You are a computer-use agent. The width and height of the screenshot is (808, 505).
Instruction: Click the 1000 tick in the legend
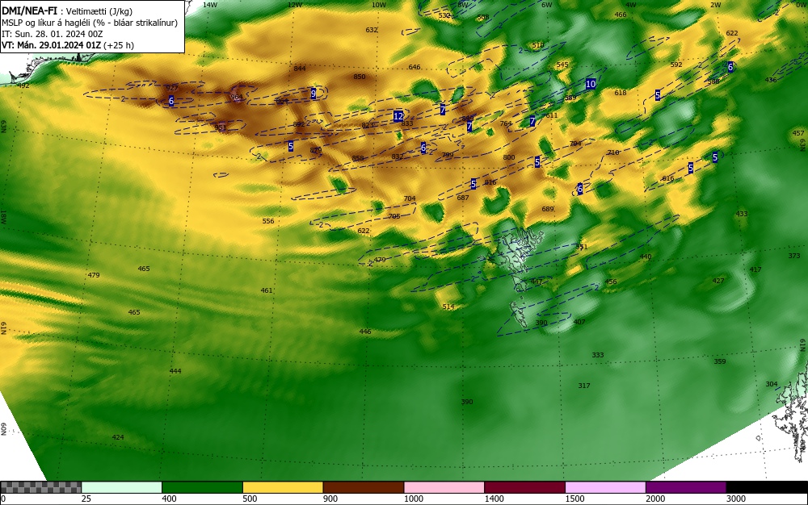pyautogui.click(x=413, y=499)
